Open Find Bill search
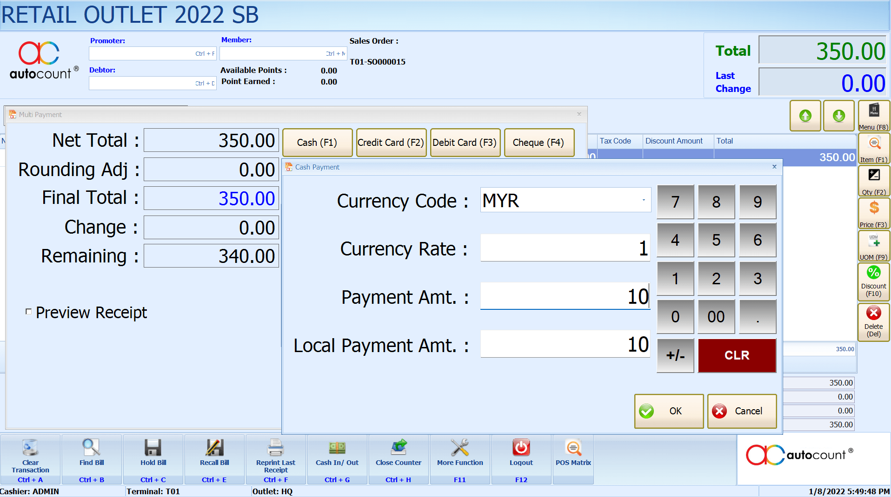Viewport: 891px width, 497px height. point(91,448)
